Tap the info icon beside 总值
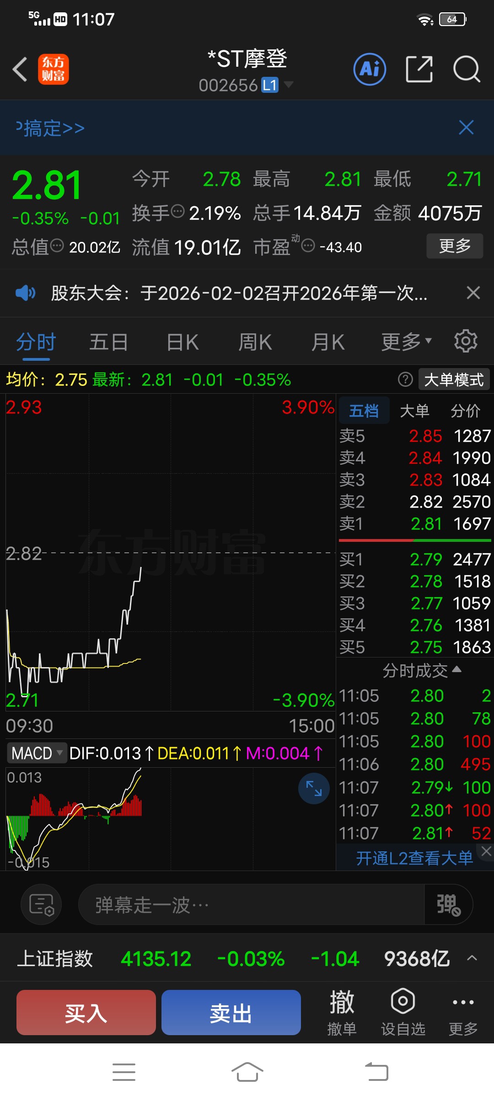494x1101 pixels. 57,246
